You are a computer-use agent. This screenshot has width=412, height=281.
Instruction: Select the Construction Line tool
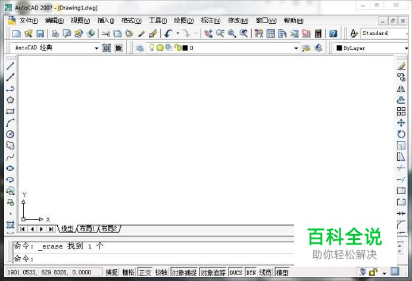(x=10, y=77)
